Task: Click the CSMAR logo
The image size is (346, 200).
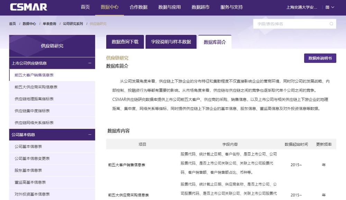Action: click(x=28, y=7)
